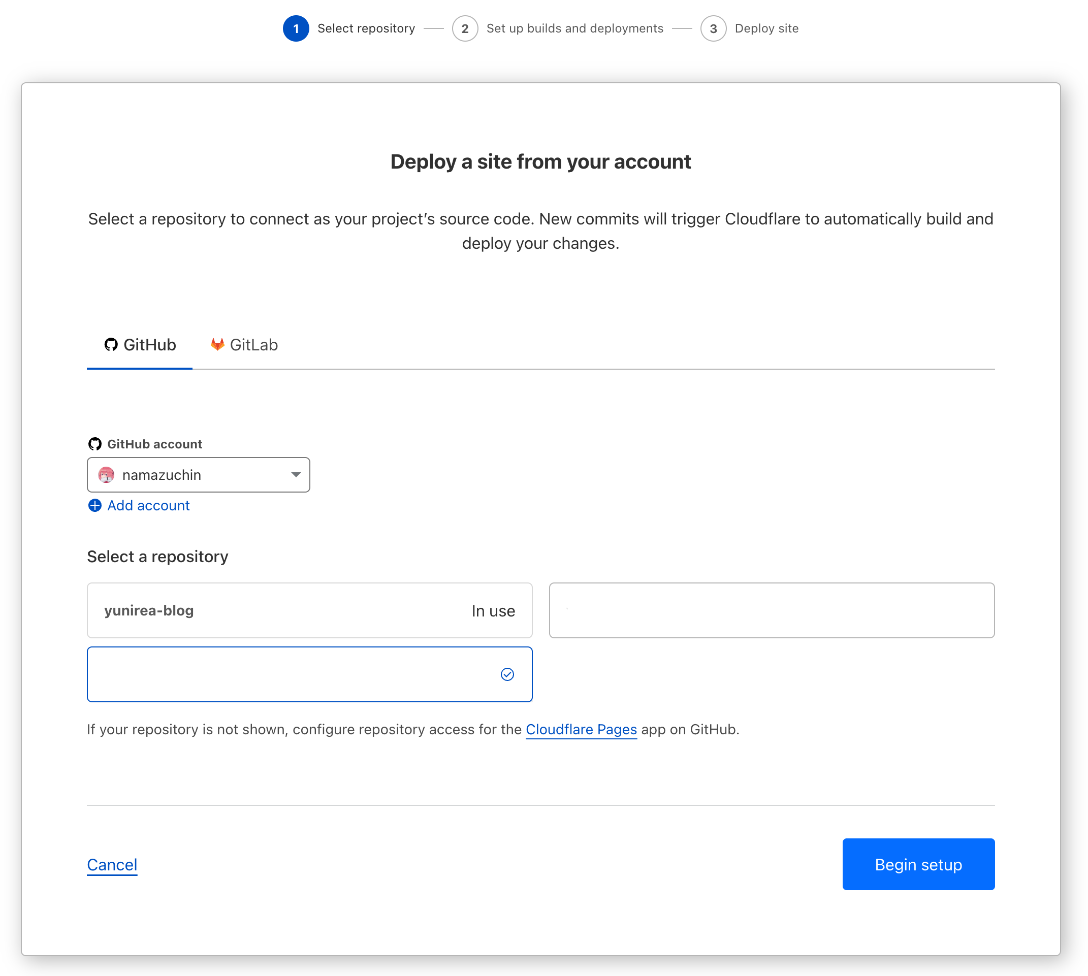Click the GitLab fox logo icon
The height and width of the screenshot is (976, 1088).
click(217, 344)
